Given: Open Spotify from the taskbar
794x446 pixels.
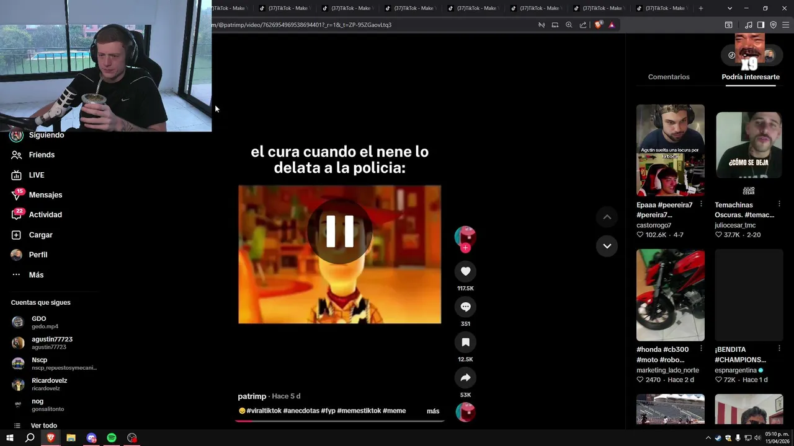Looking at the screenshot, I should point(112,438).
